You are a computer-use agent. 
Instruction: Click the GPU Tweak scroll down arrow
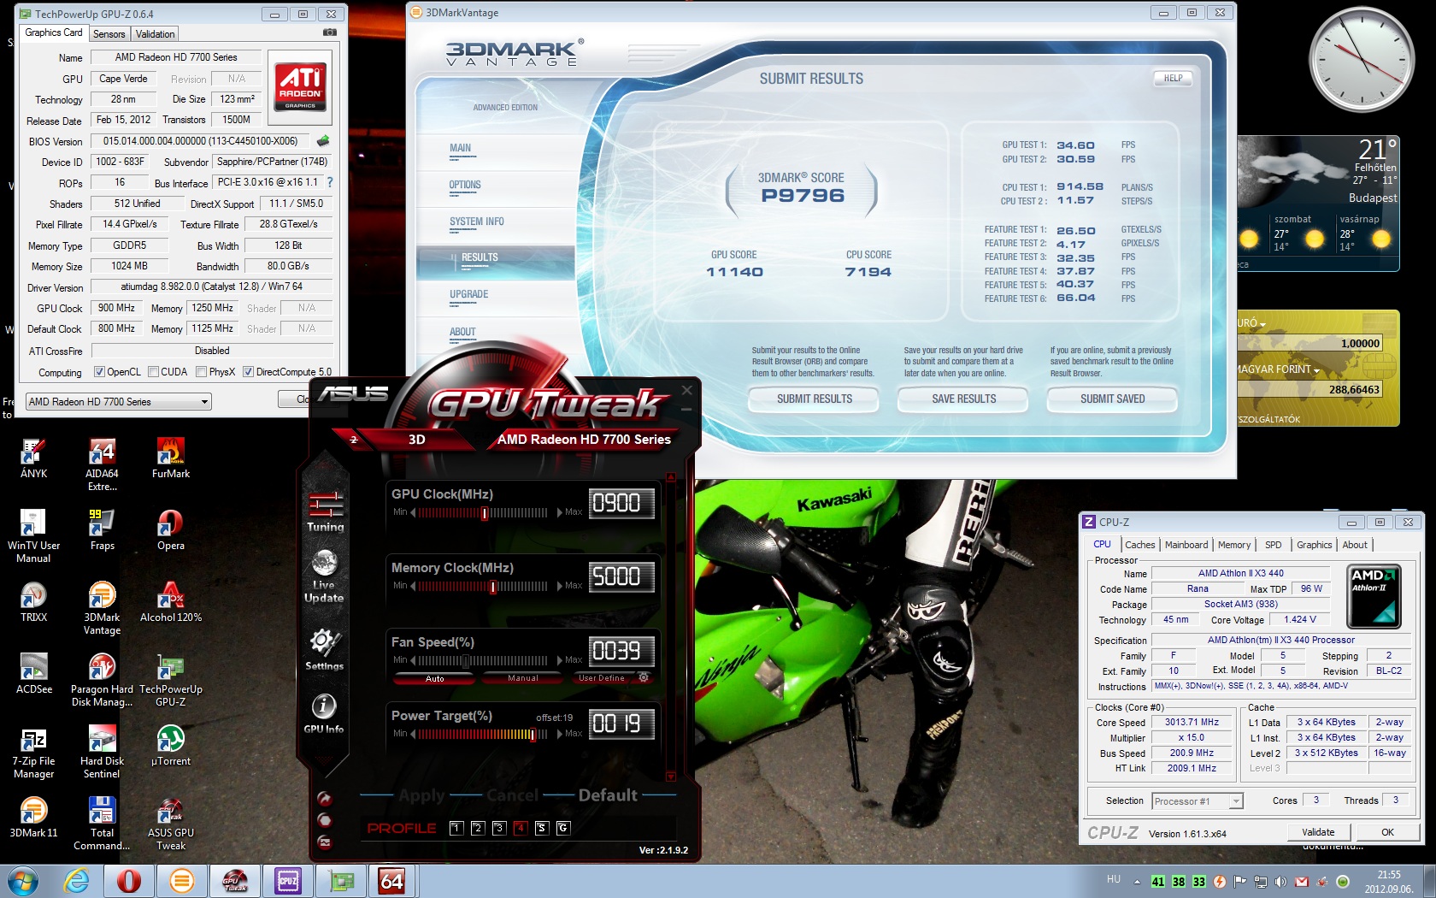670,777
